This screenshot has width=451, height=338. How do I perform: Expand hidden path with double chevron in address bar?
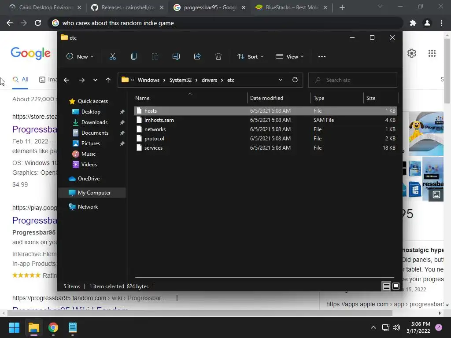click(133, 80)
